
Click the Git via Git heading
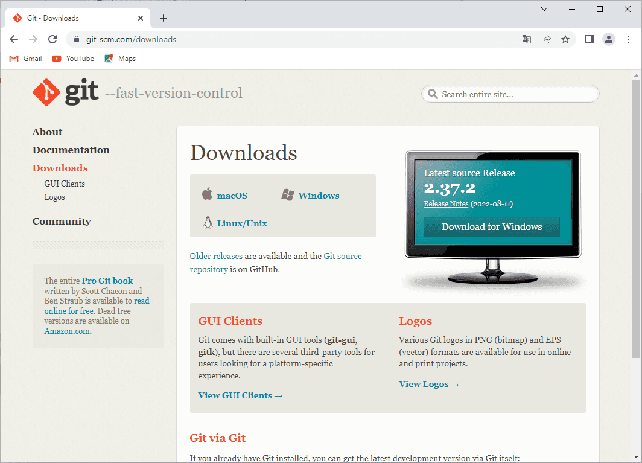point(217,438)
